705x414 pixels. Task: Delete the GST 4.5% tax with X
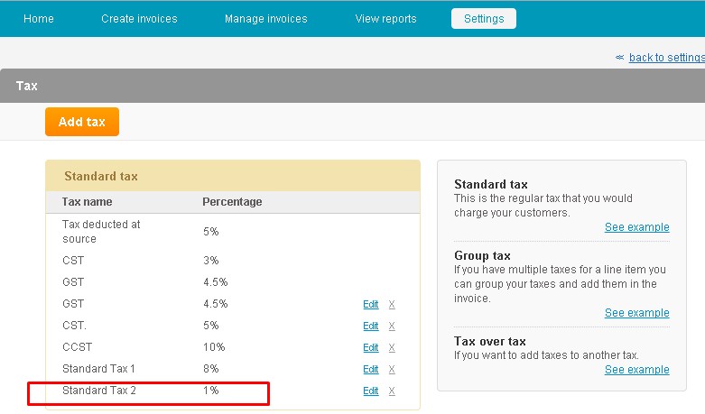(392, 305)
